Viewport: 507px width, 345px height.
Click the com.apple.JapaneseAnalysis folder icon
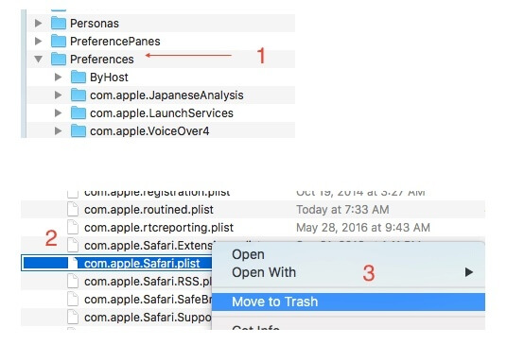[x=79, y=95]
